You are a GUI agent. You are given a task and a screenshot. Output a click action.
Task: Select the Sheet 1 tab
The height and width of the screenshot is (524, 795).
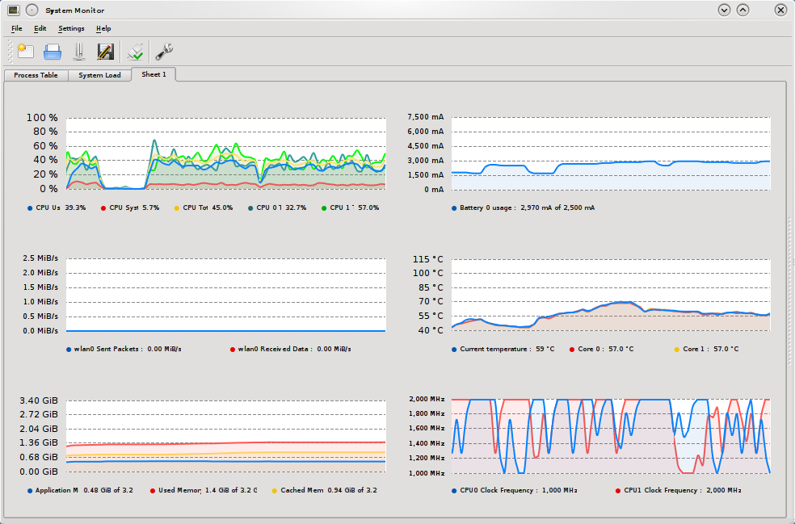coord(154,74)
